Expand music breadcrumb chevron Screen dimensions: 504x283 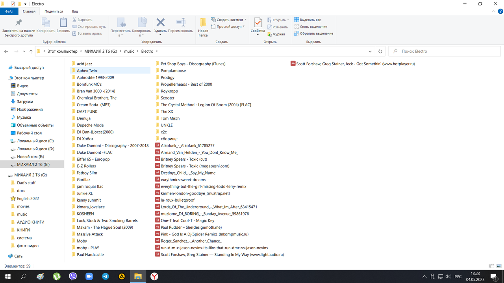[137, 51]
